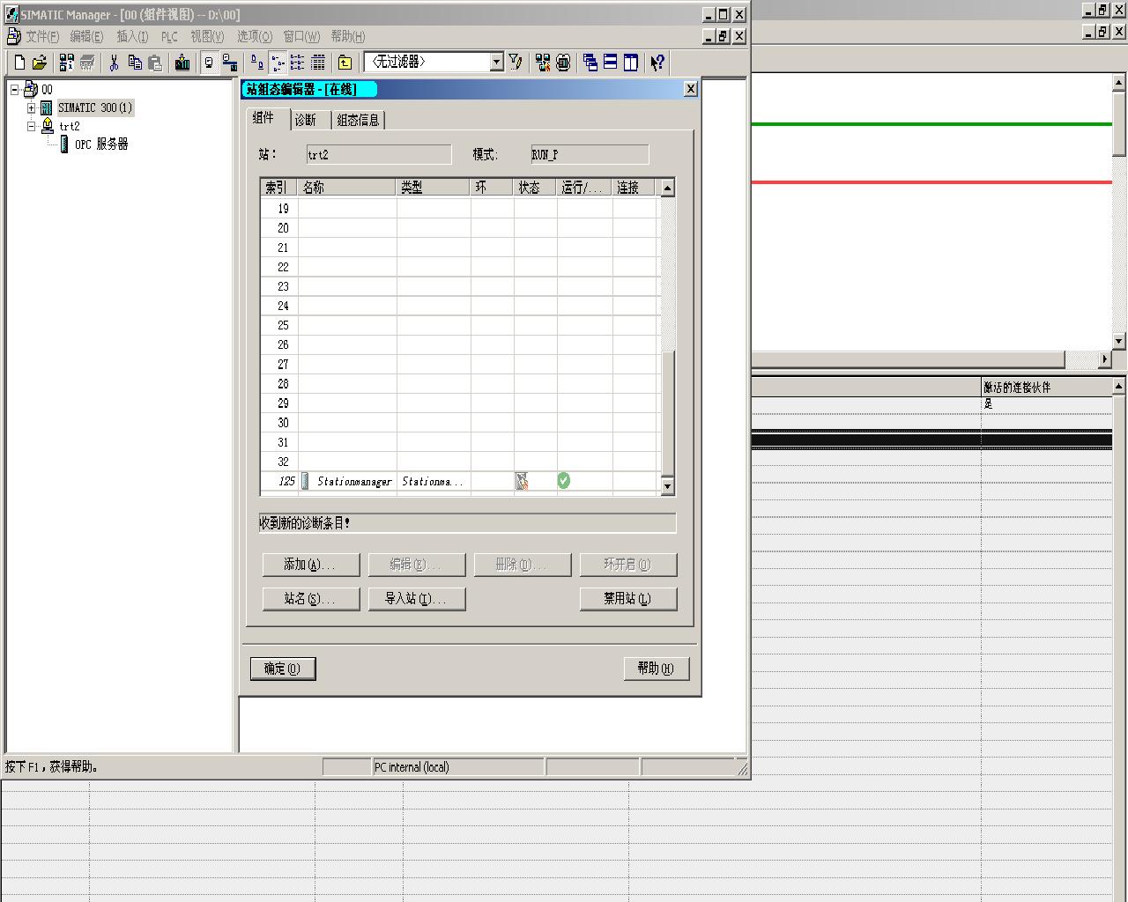The width and height of the screenshot is (1128, 902).
Task: Open the PLC menu
Action: click(169, 36)
